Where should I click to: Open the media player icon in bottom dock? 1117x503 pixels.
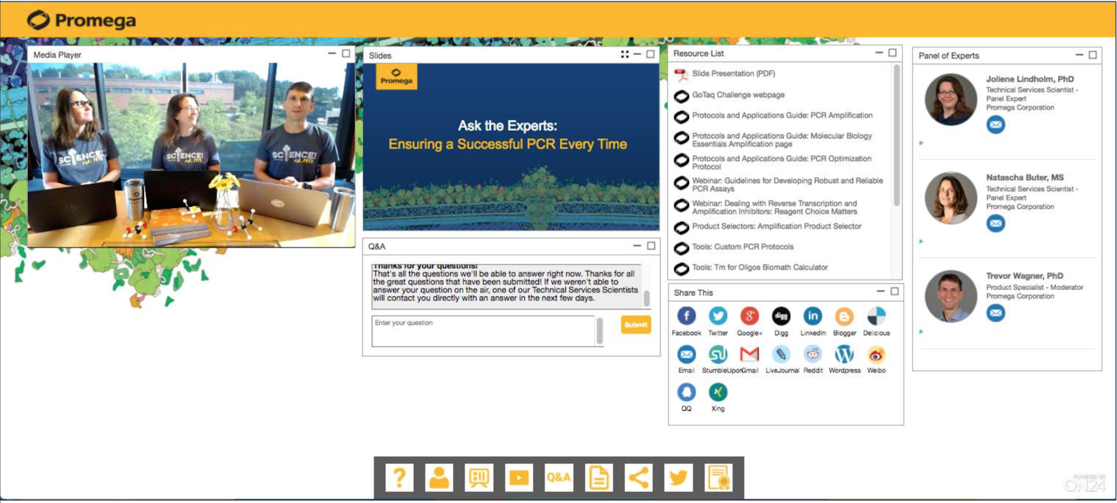[x=519, y=478]
